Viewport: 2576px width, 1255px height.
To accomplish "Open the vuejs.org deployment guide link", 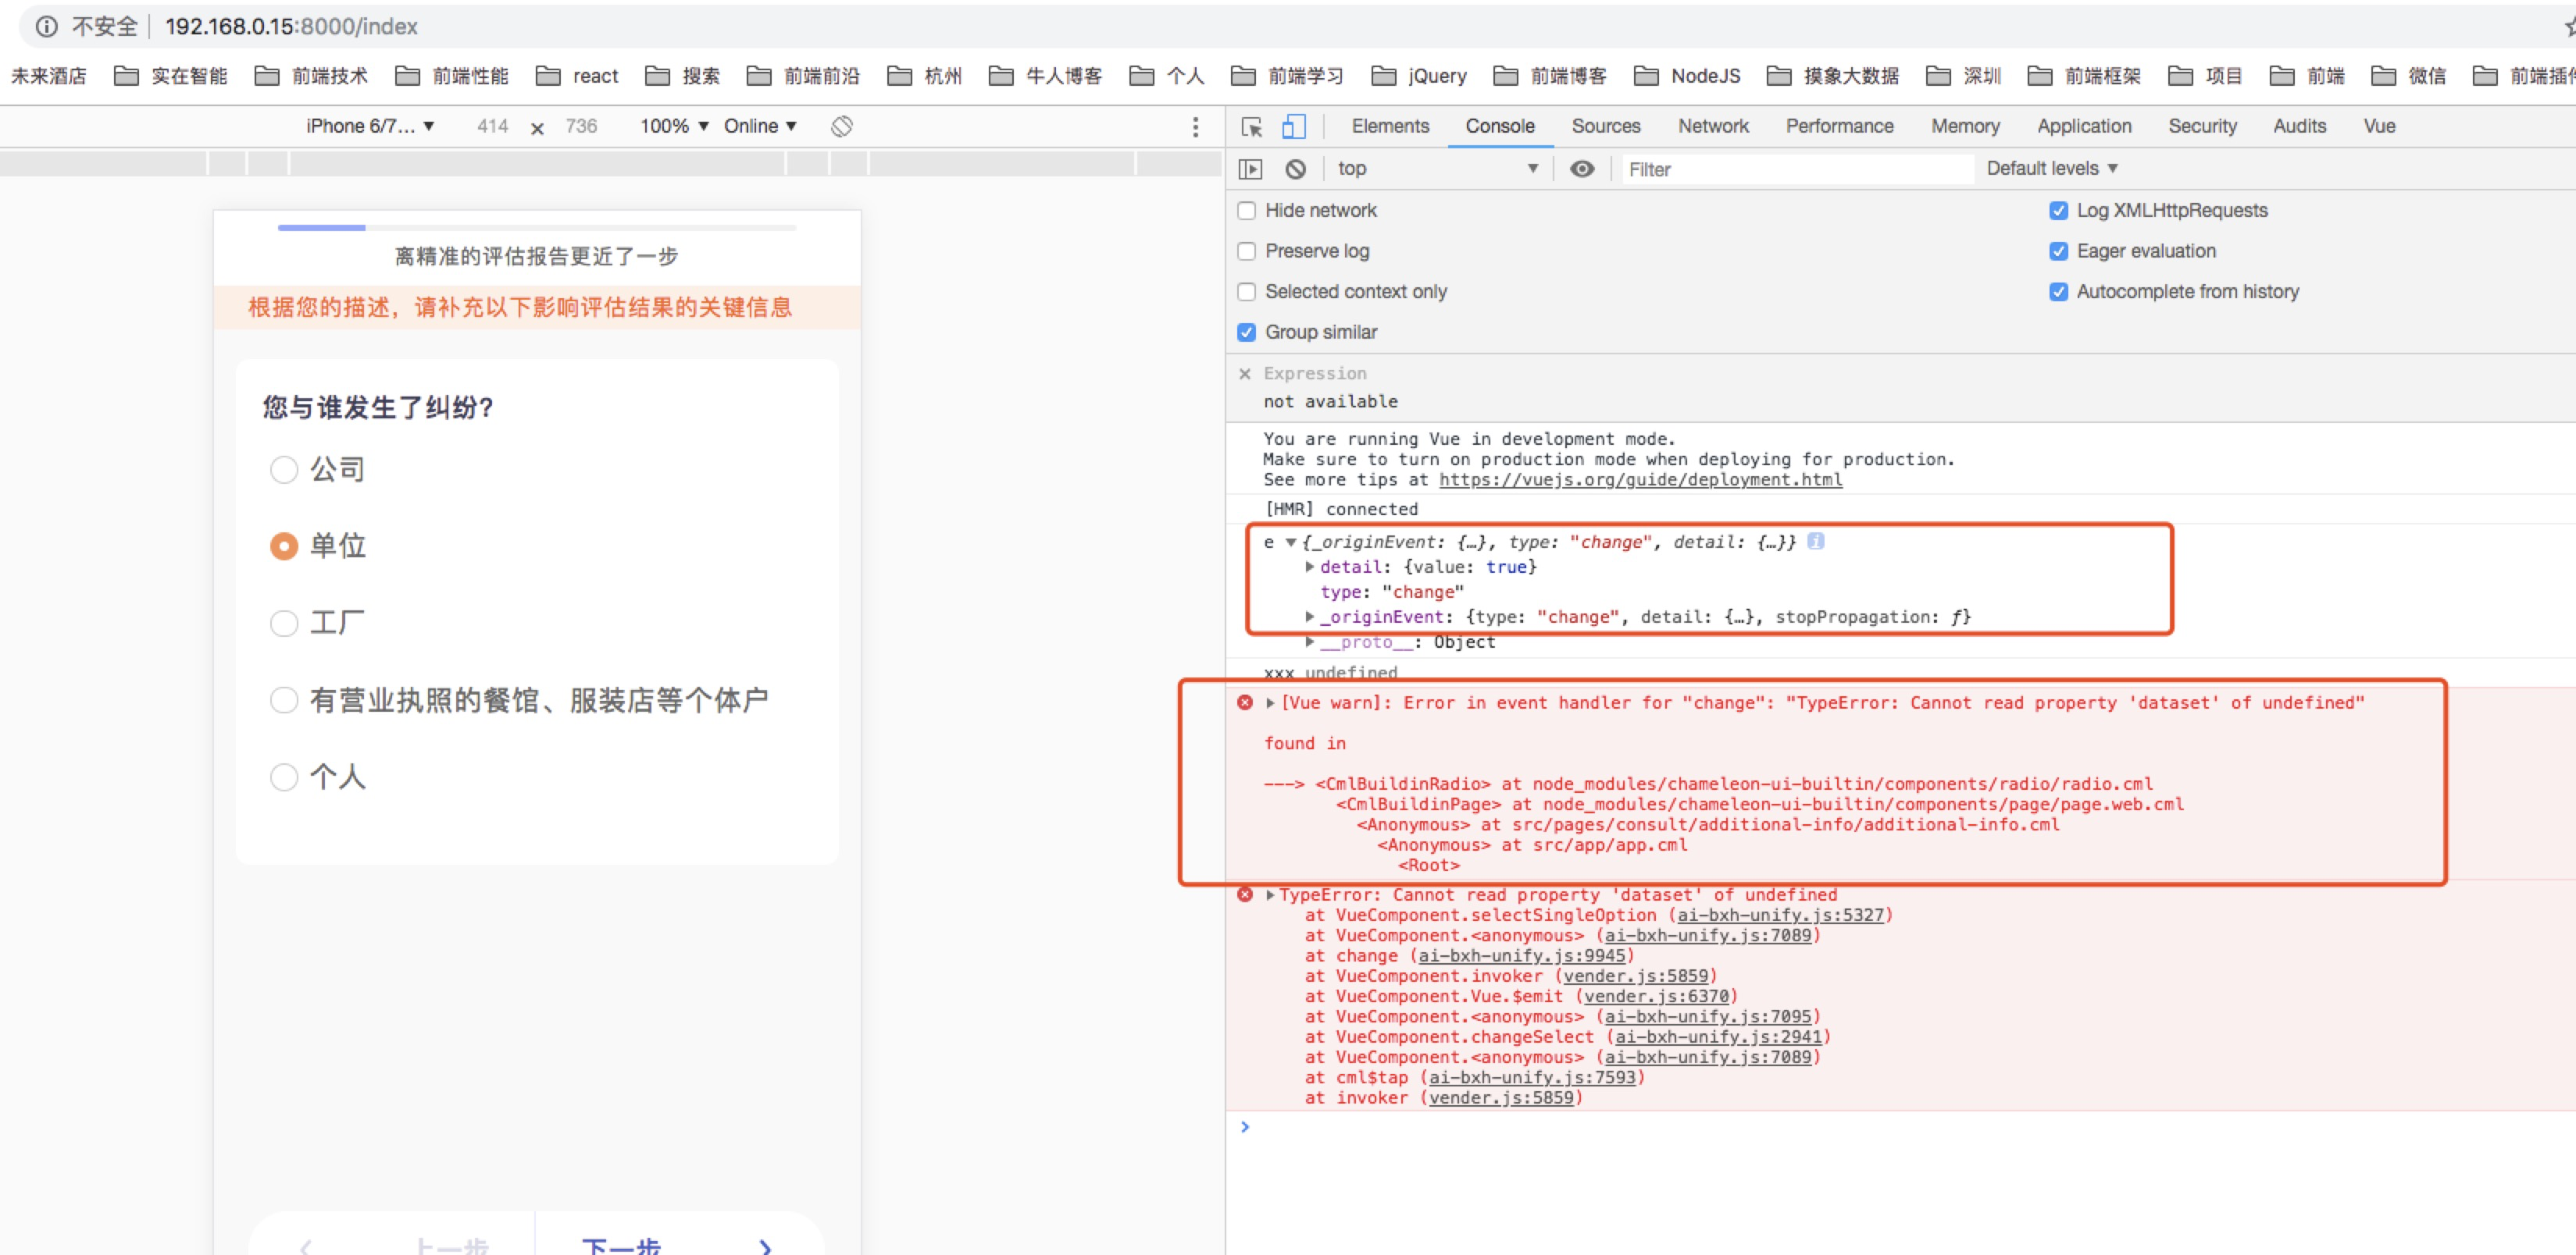I will (x=1640, y=480).
